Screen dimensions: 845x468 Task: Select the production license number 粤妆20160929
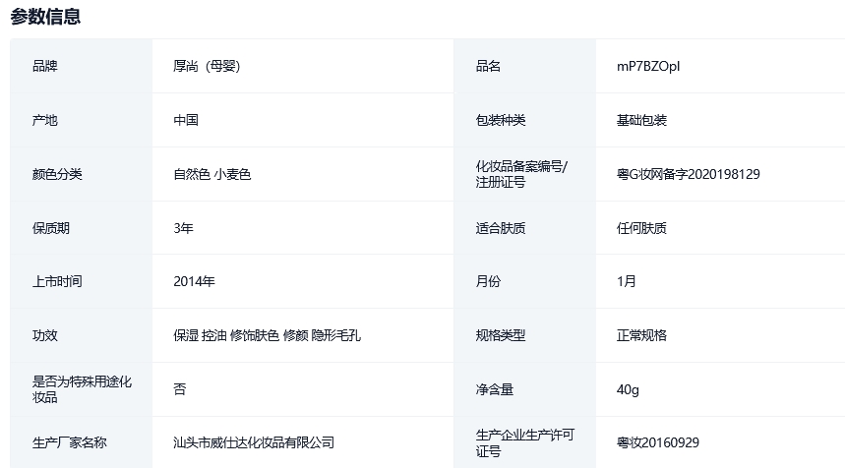pyautogui.click(x=657, y=442)
